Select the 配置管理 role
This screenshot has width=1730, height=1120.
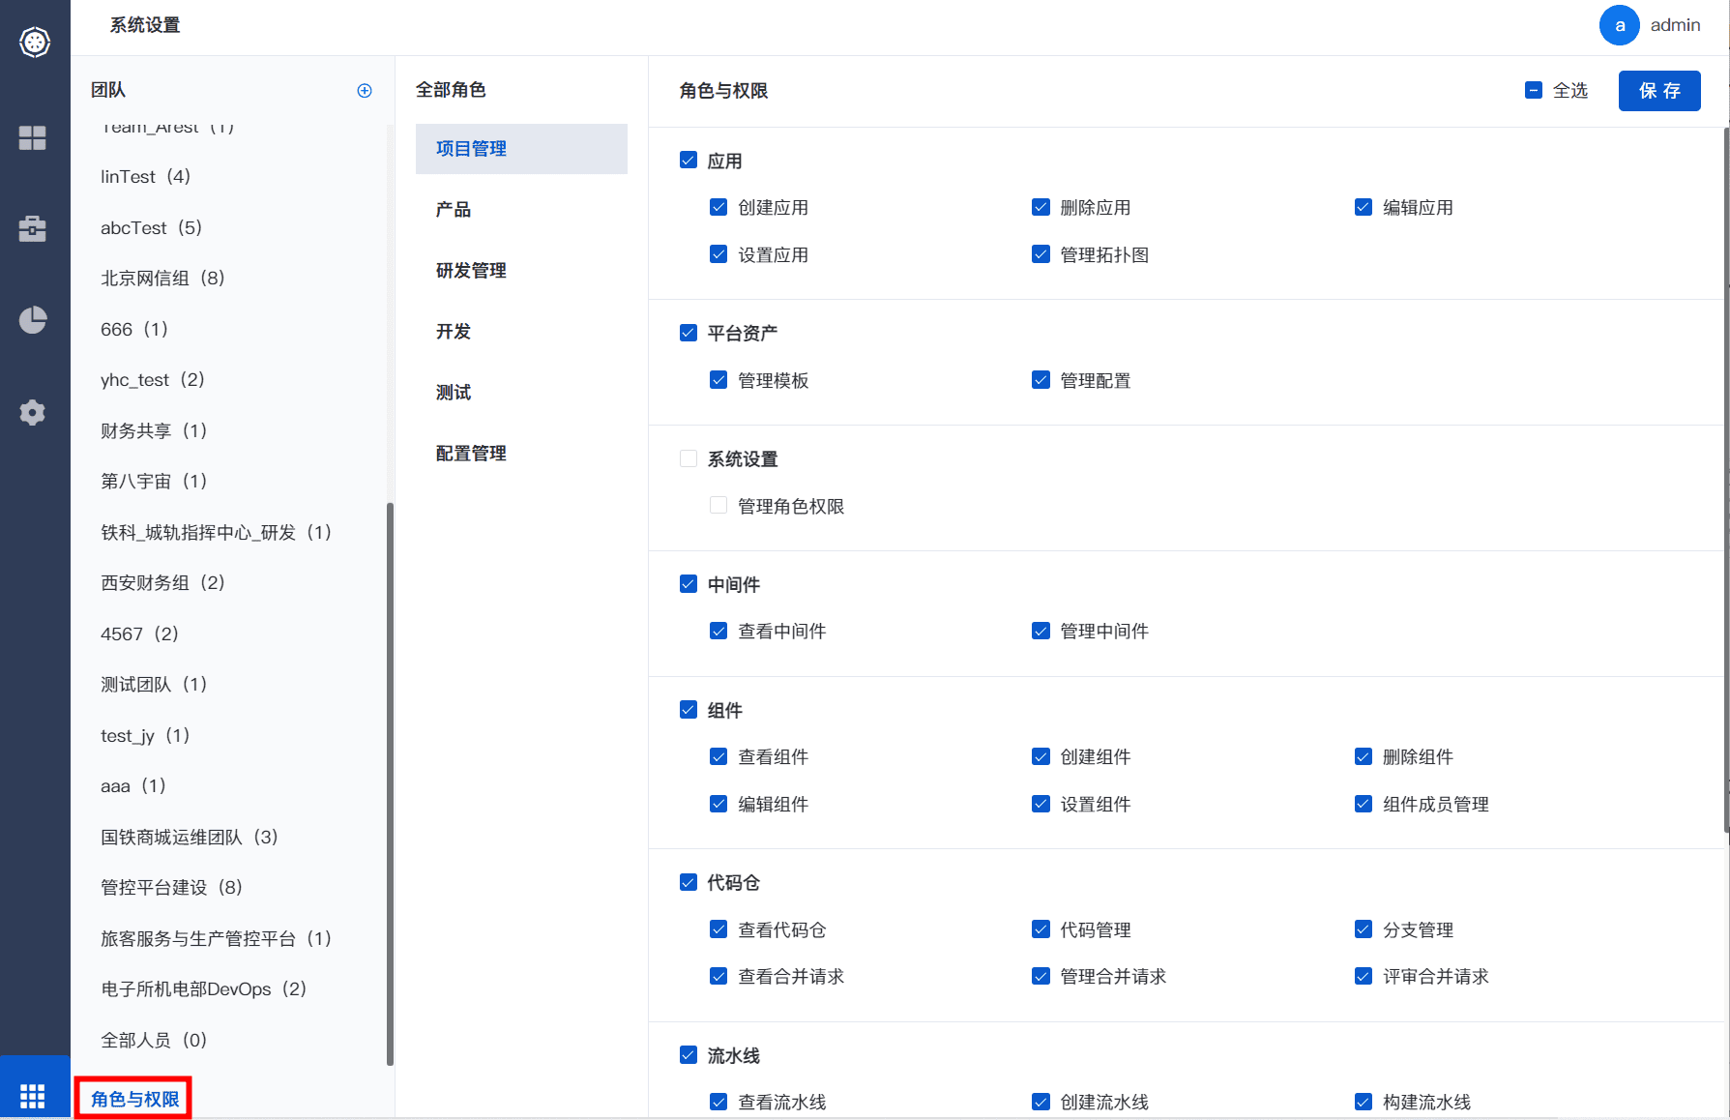pos(521,454)
